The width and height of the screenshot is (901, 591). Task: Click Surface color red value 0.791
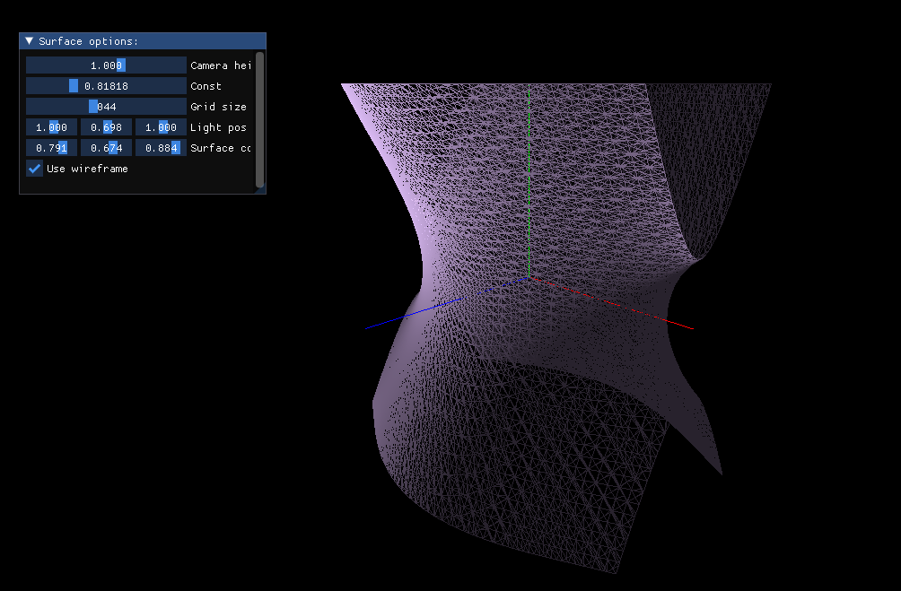[52, 148]
